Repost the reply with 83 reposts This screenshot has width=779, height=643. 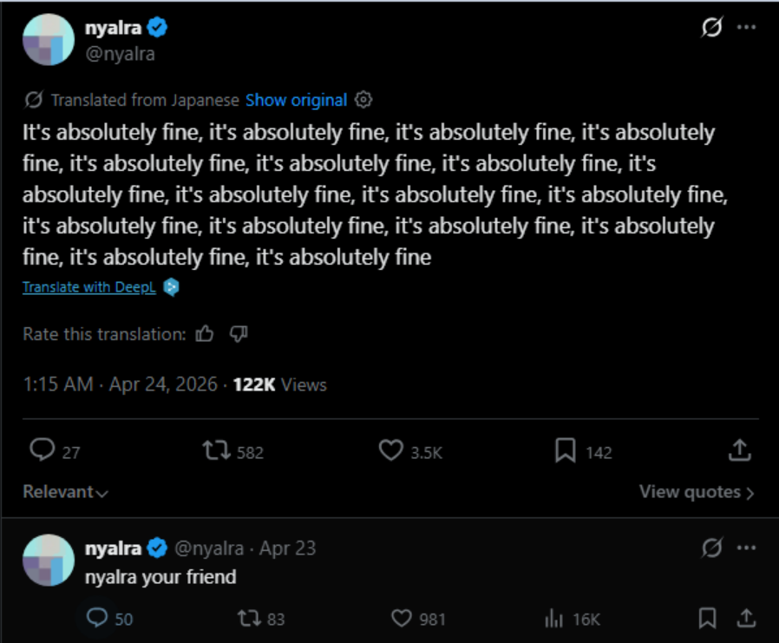(248, 618)
